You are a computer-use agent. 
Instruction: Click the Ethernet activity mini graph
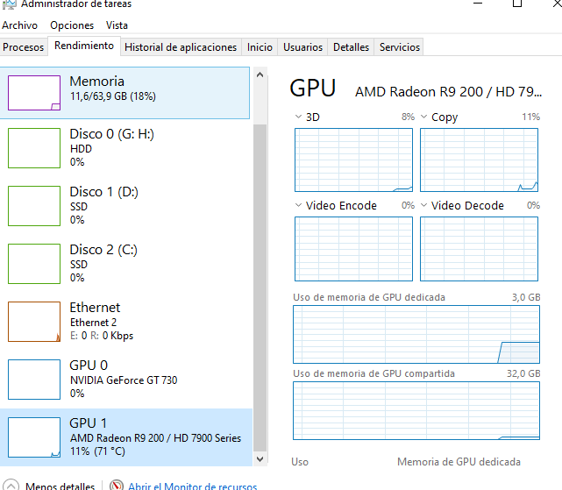[34, 322]
